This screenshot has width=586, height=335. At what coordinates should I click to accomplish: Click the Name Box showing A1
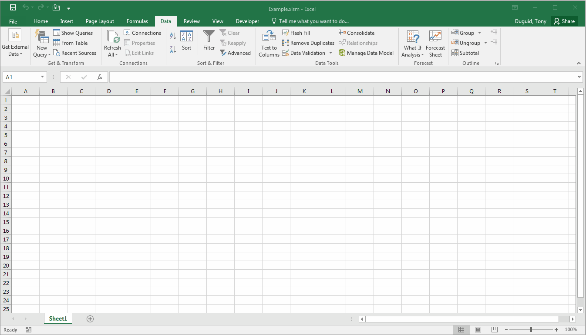(21, 77)
